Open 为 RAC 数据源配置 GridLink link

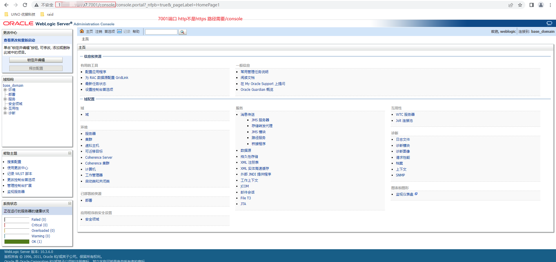click(x=107, y=78)
